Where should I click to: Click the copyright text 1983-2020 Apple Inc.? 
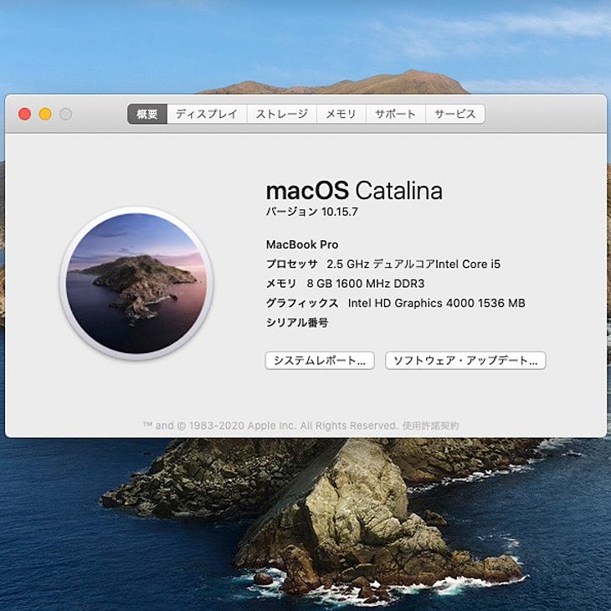[243, 425]
